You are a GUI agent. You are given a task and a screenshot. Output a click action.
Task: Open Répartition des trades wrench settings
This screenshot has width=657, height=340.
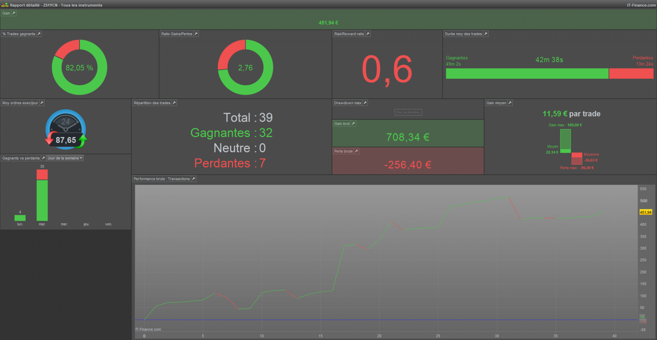pos(174,103)
